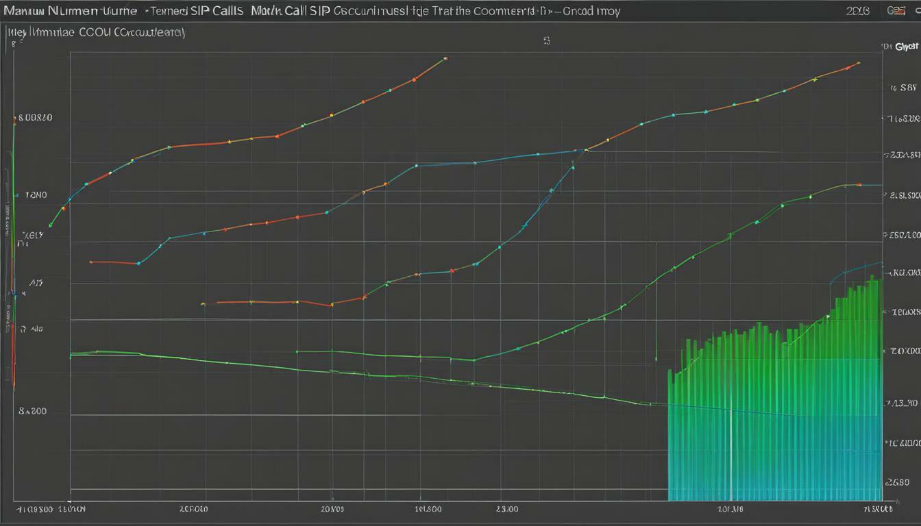Click where the blue line meets the orange line
This screenshot has height=526, width=921.
pos(585,149)
